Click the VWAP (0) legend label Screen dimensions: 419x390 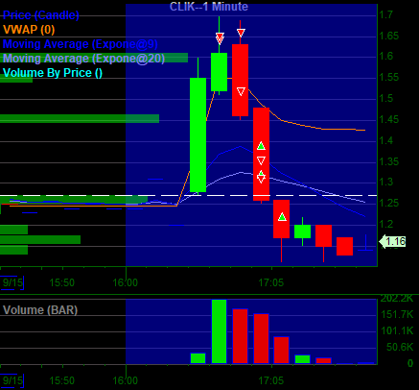29,30
